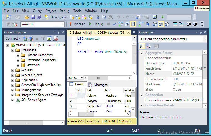Click the Change Connection icon
This screenshot has height=136, width=211.
click(15, 24)
